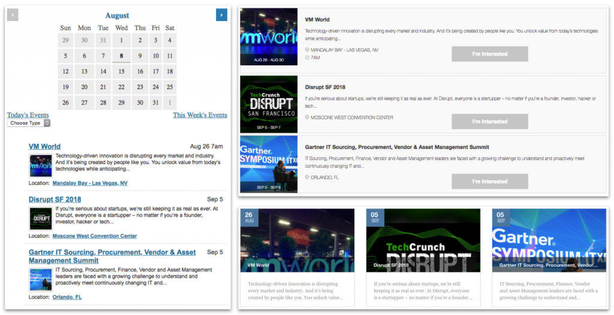Open Today's Events link
The width and height of the screenshot is (614, 315).
(x=28, y=115)
